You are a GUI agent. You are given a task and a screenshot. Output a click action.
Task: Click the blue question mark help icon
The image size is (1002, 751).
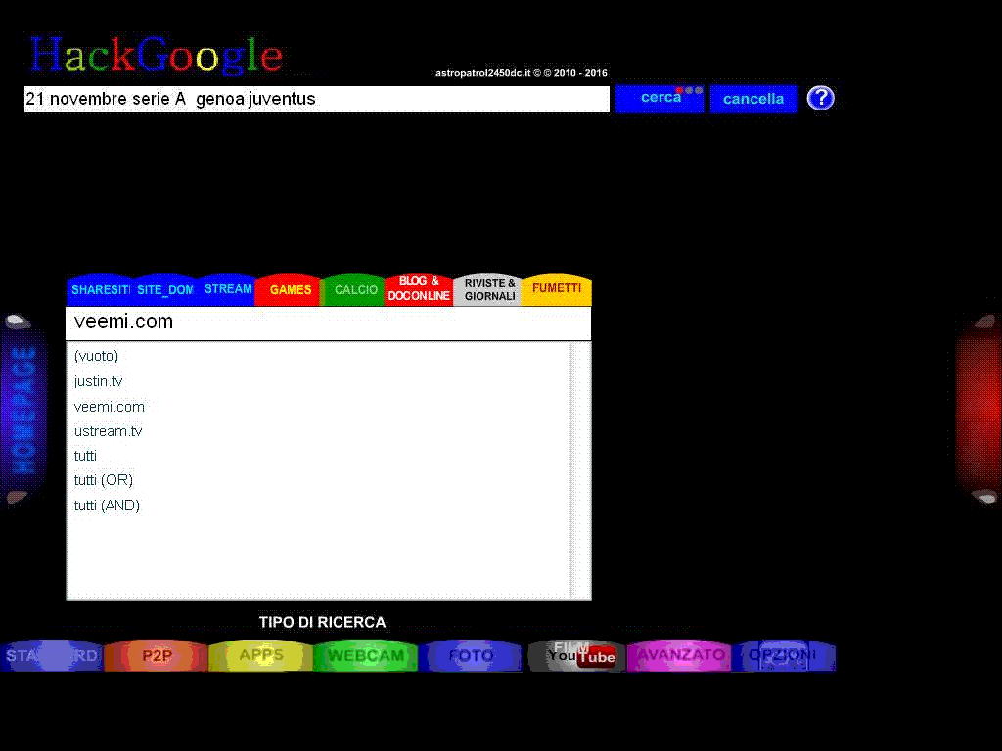(x=821, y=99)
